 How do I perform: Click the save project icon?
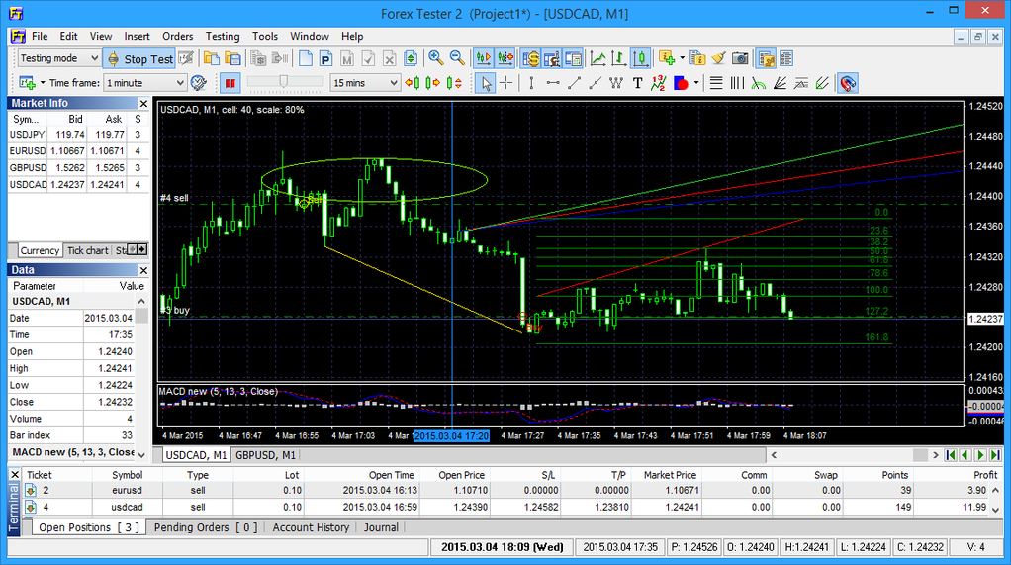[232, 58]
